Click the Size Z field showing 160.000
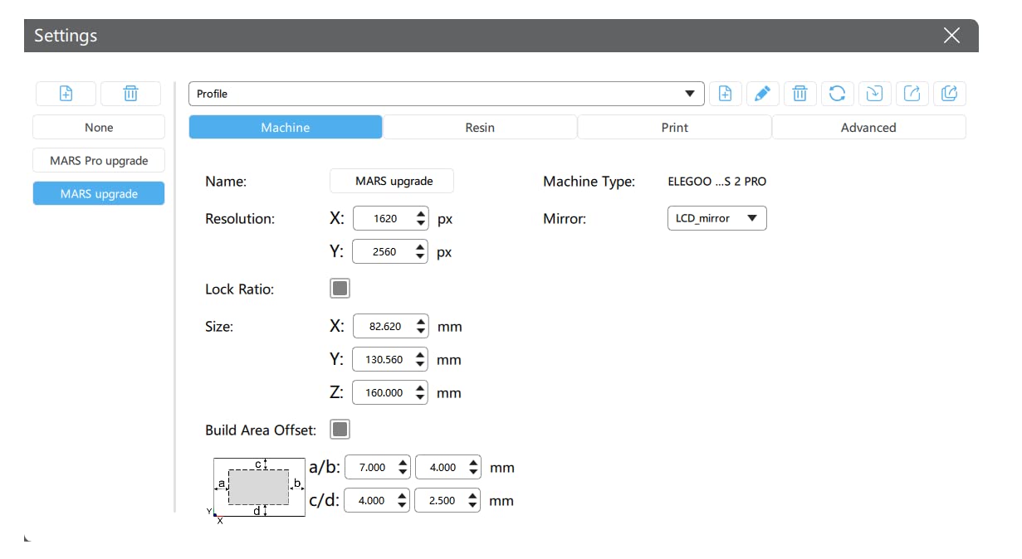This screenshot has width=1022, height=559. (x=390, y=393)
